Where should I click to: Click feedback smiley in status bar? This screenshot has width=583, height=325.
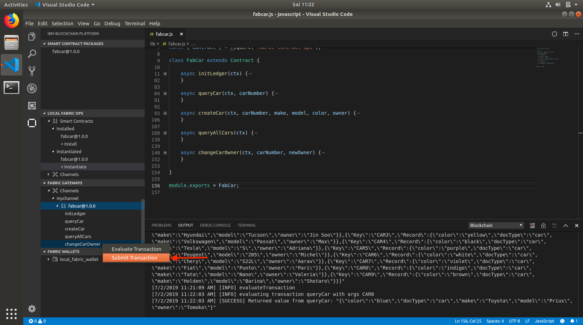(562, 321)
